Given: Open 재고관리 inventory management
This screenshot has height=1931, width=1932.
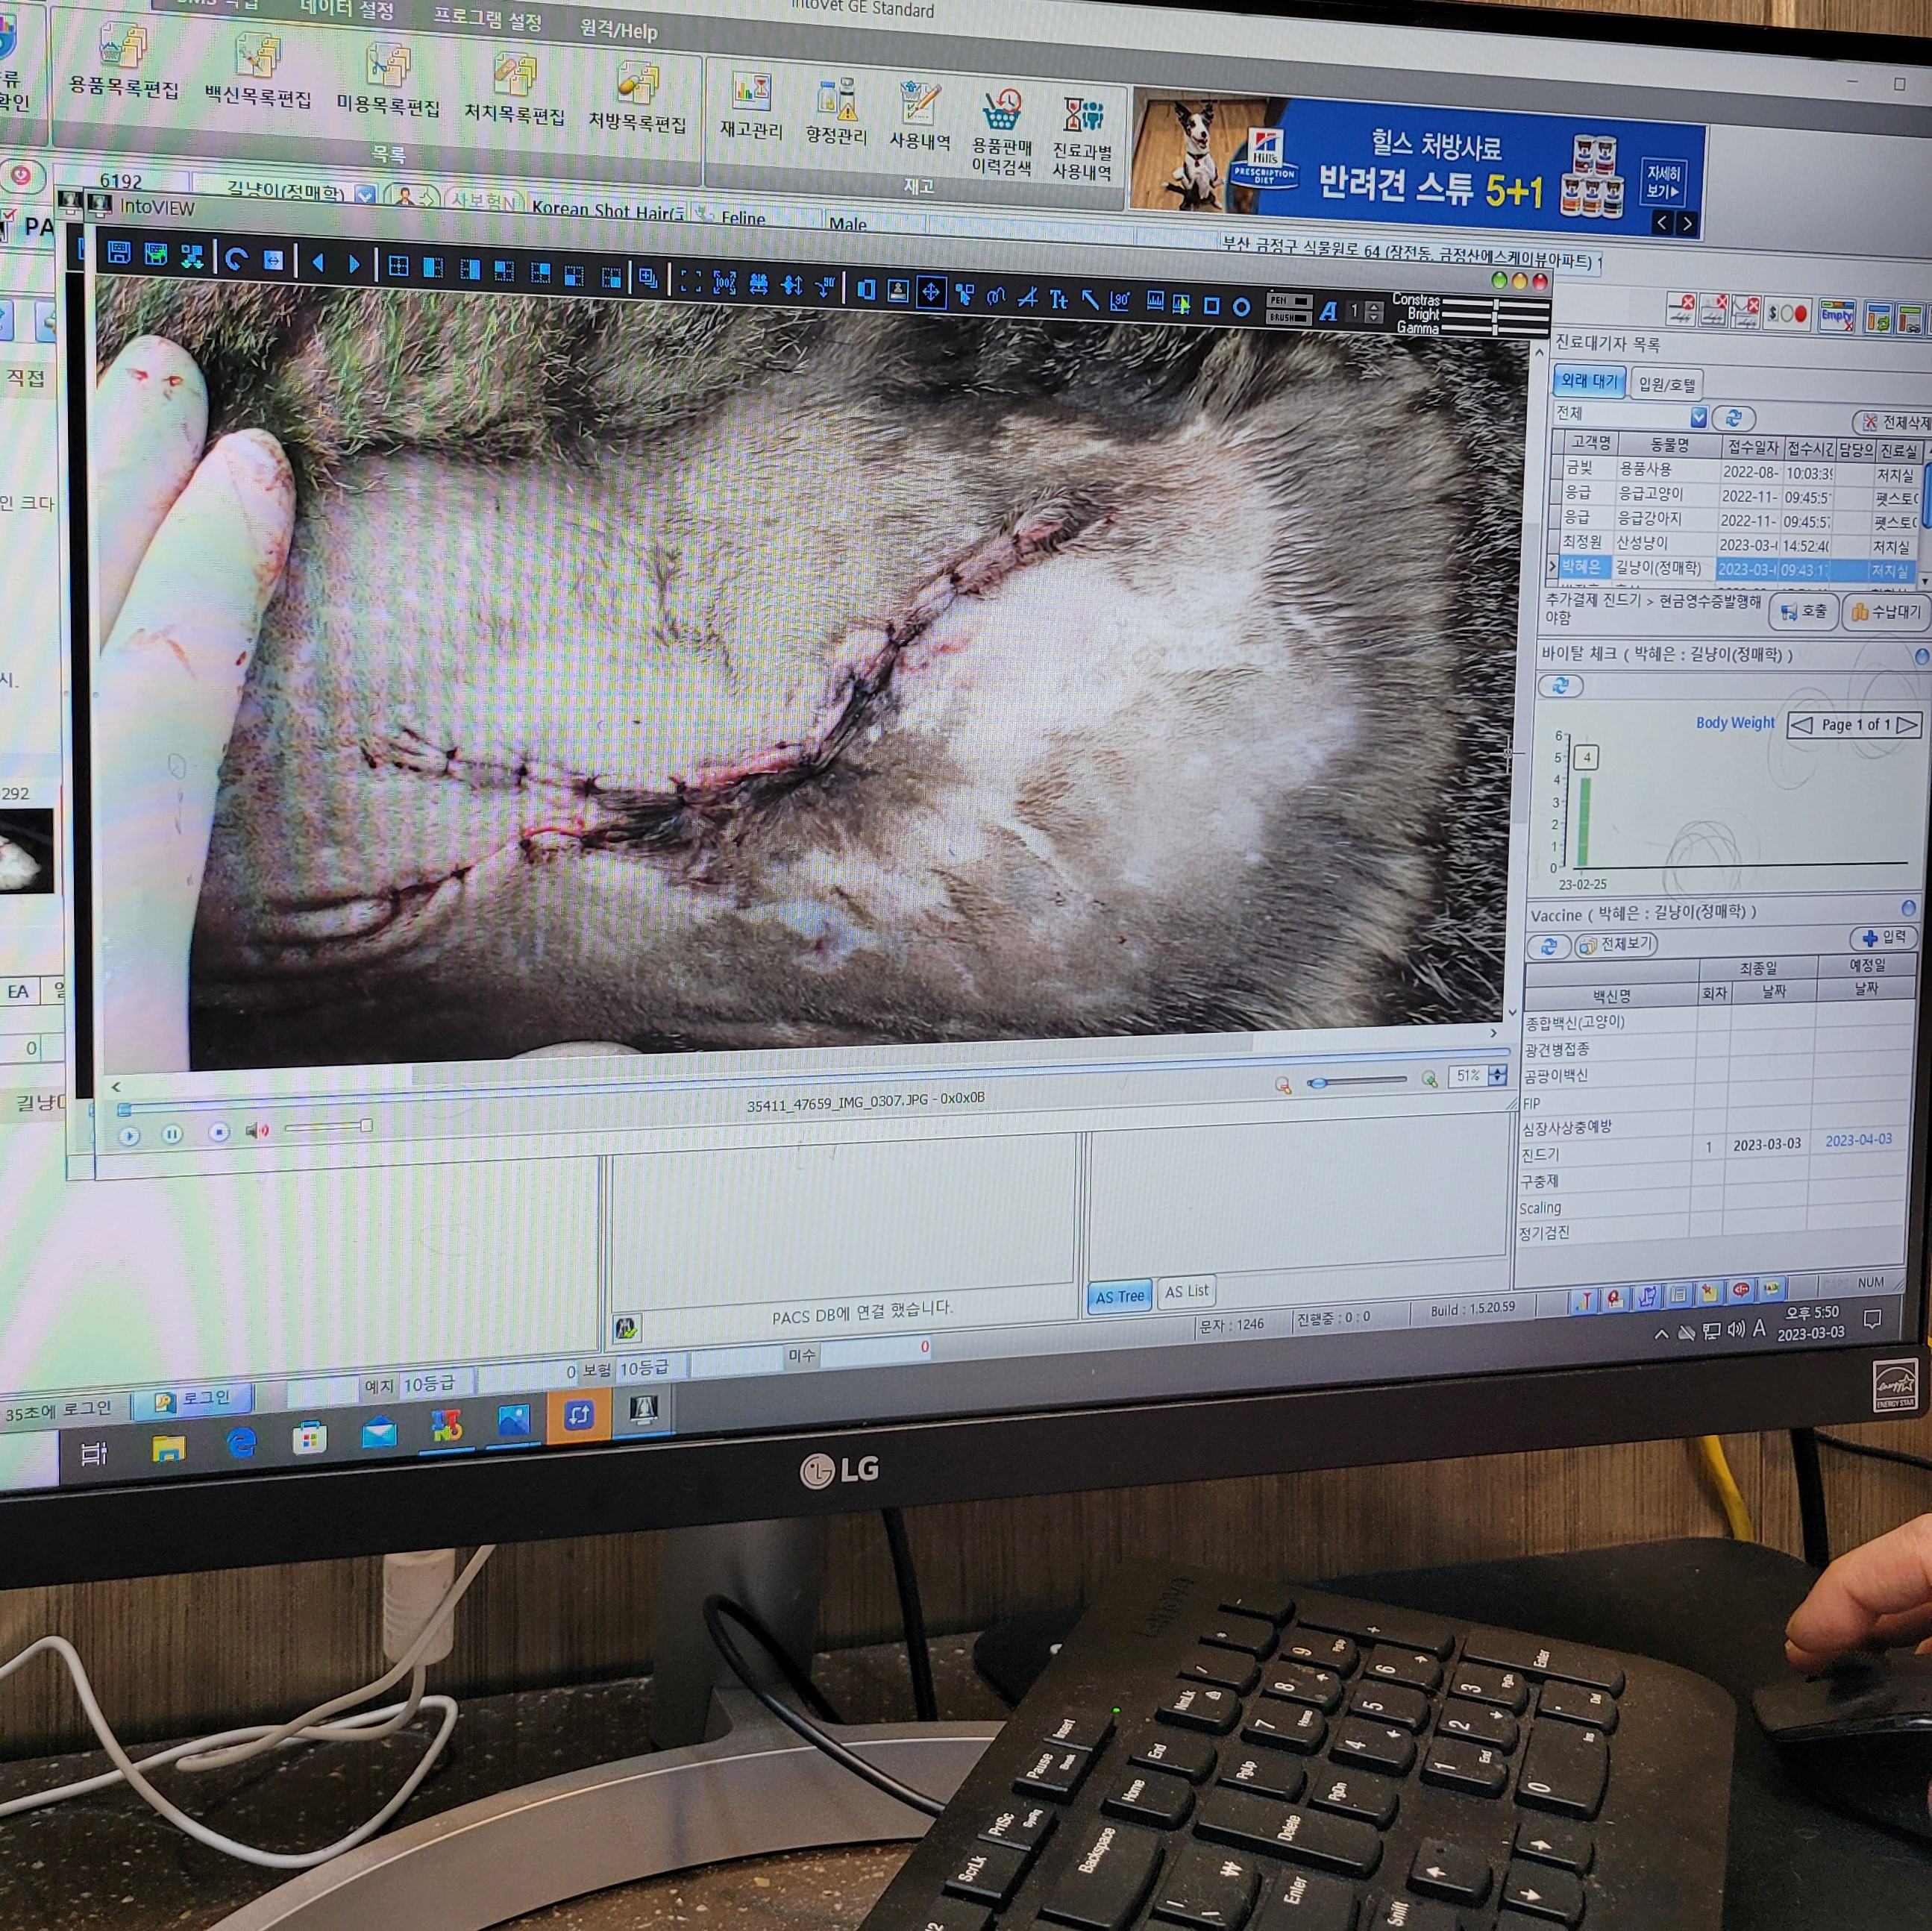Looking at the screenshot, I should (751, 106).
